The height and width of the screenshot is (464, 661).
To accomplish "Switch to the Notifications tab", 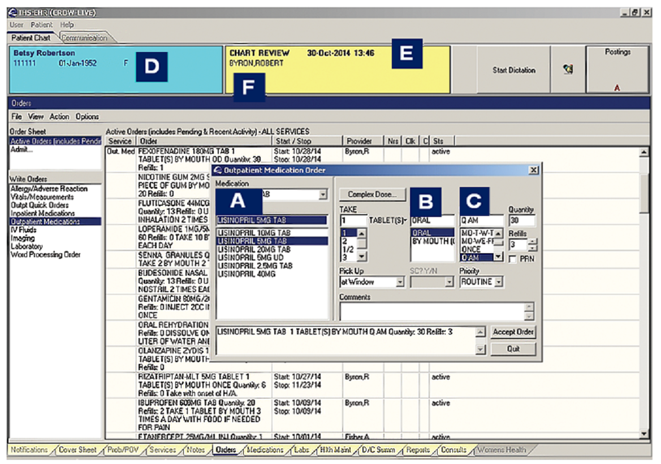I will click(29, 450).
